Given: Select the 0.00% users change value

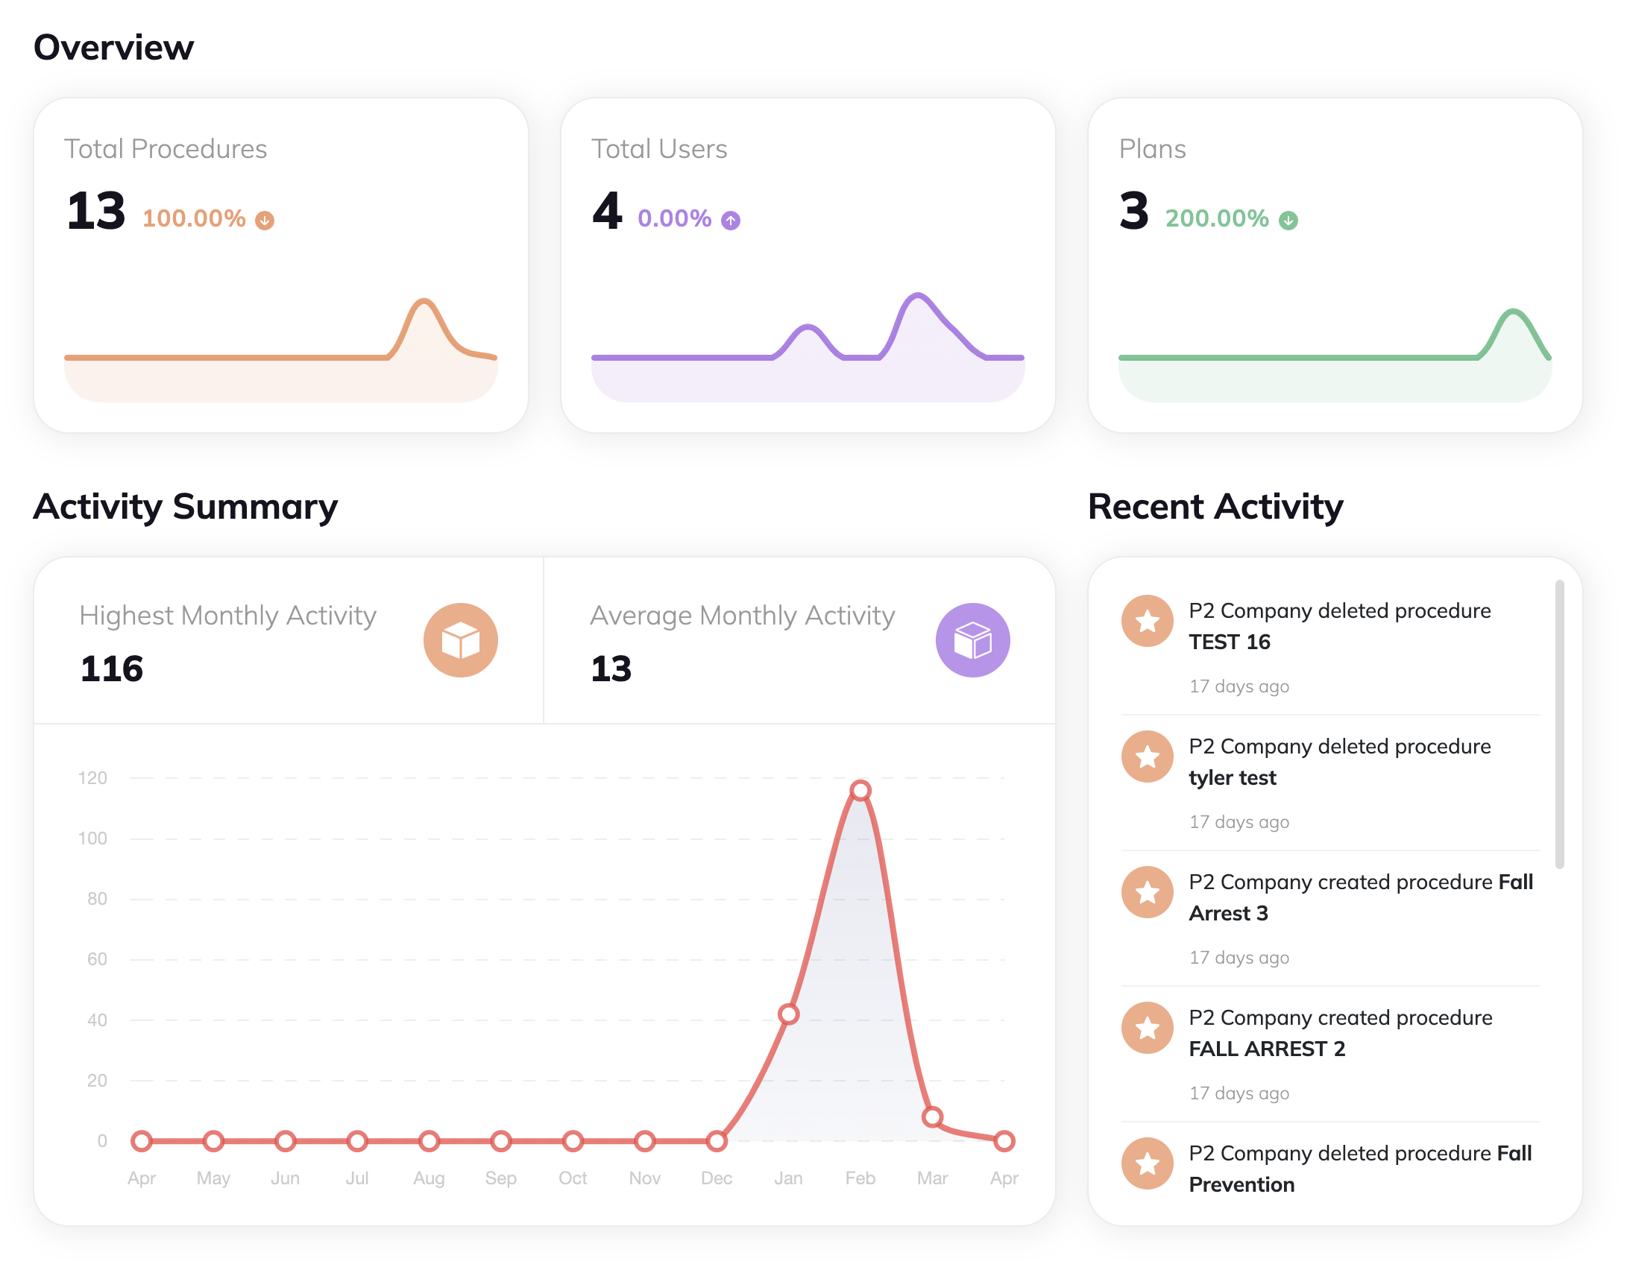Looking at the screenshot, I should 675,218.
